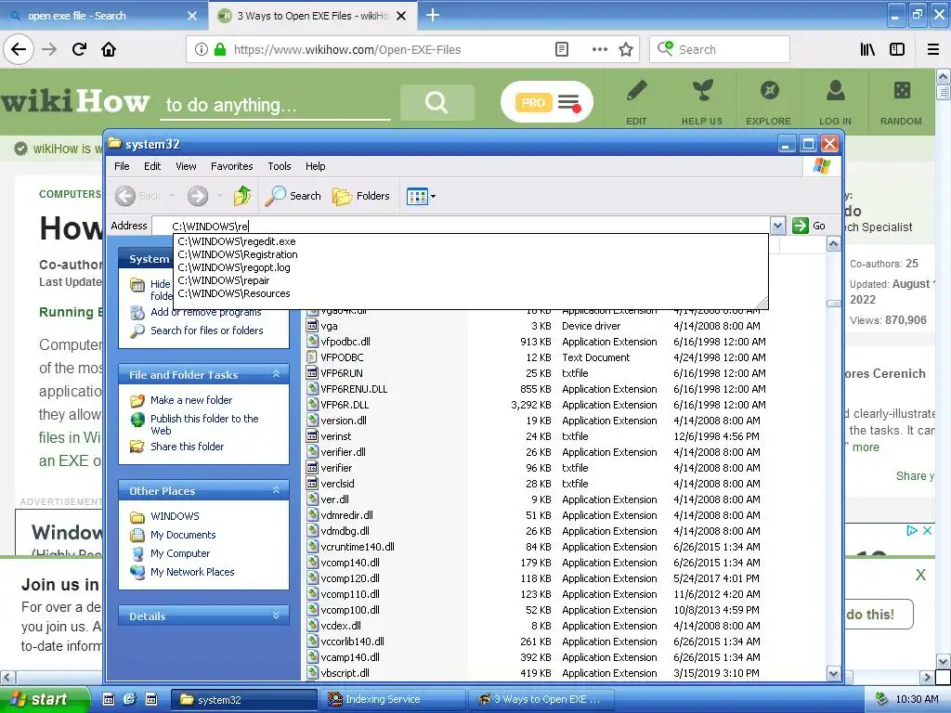Click the Windows start button

tap(45, 699)
